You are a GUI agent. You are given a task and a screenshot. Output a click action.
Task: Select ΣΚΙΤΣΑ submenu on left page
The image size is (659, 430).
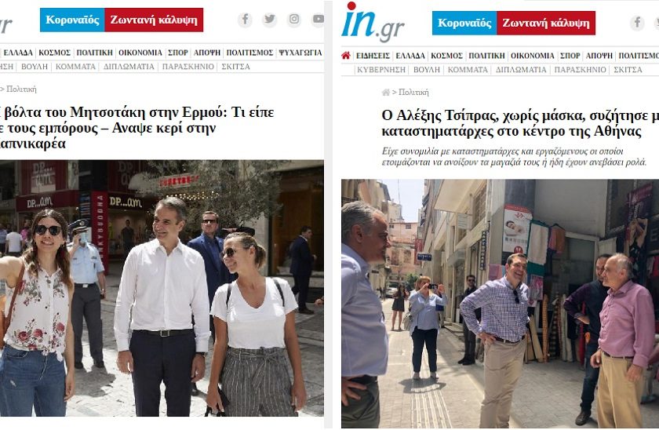coord(236,67)
